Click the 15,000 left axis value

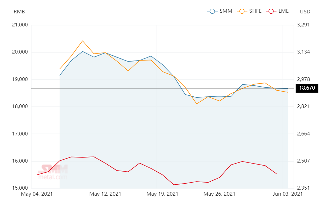(20, 188)
